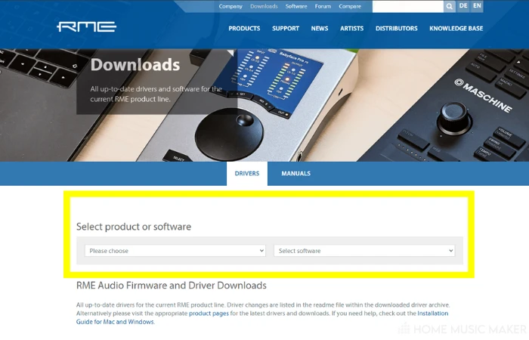Open the PRODUCTS menu

coord(244,29)
